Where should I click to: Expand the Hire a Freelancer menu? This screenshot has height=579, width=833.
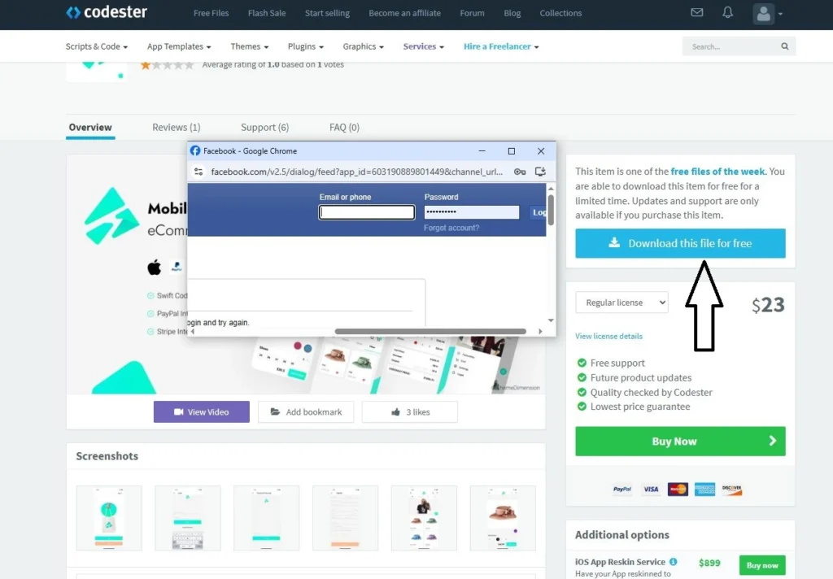pos(501,46)
